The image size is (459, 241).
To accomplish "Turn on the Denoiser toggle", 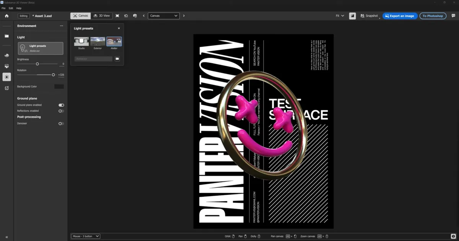I will pyautogui.click(x=60, y=123).
